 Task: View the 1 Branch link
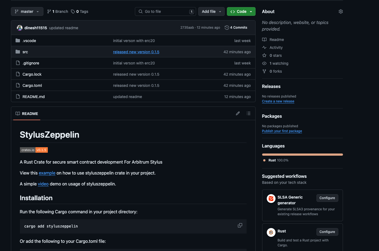click(58, 11)
